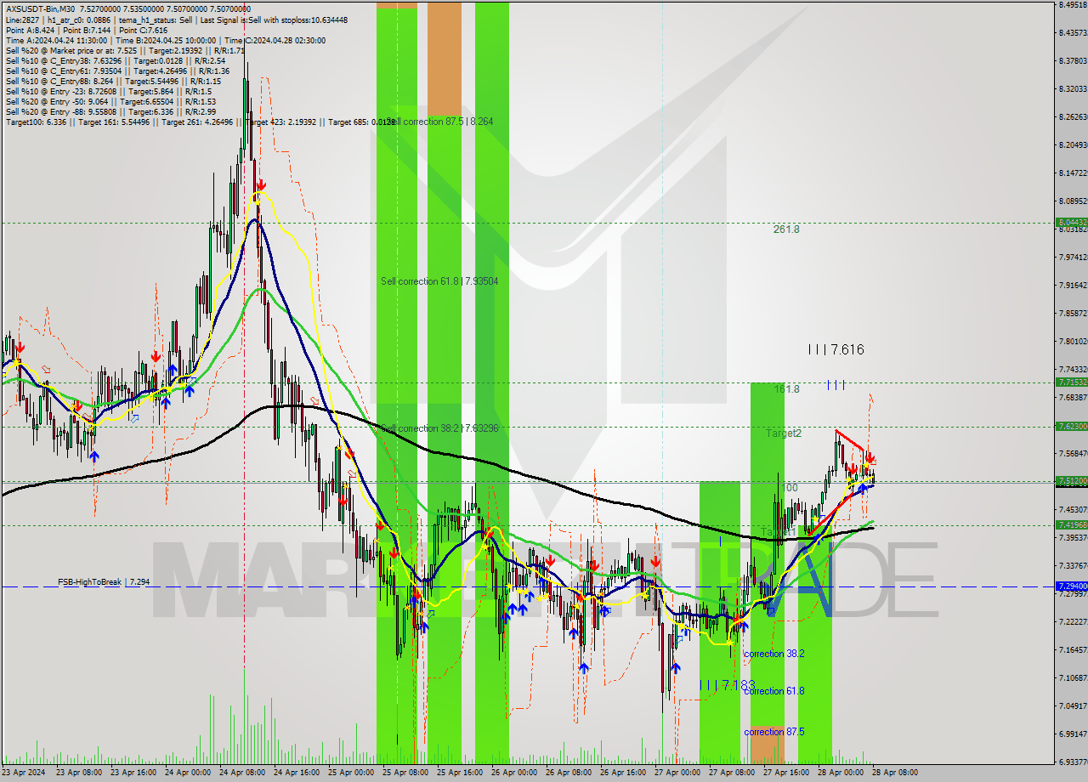Click the green 8.04432 price axis tag
This screenshot has height=782, width=1088.
(1071, 223)
